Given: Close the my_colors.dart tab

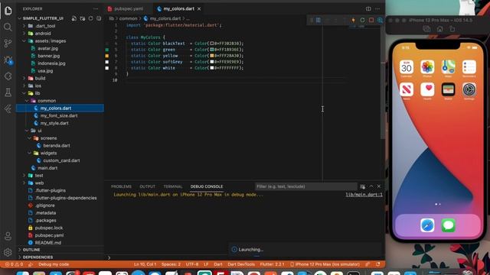Looking at the screenshot, I should pos(199,9).
